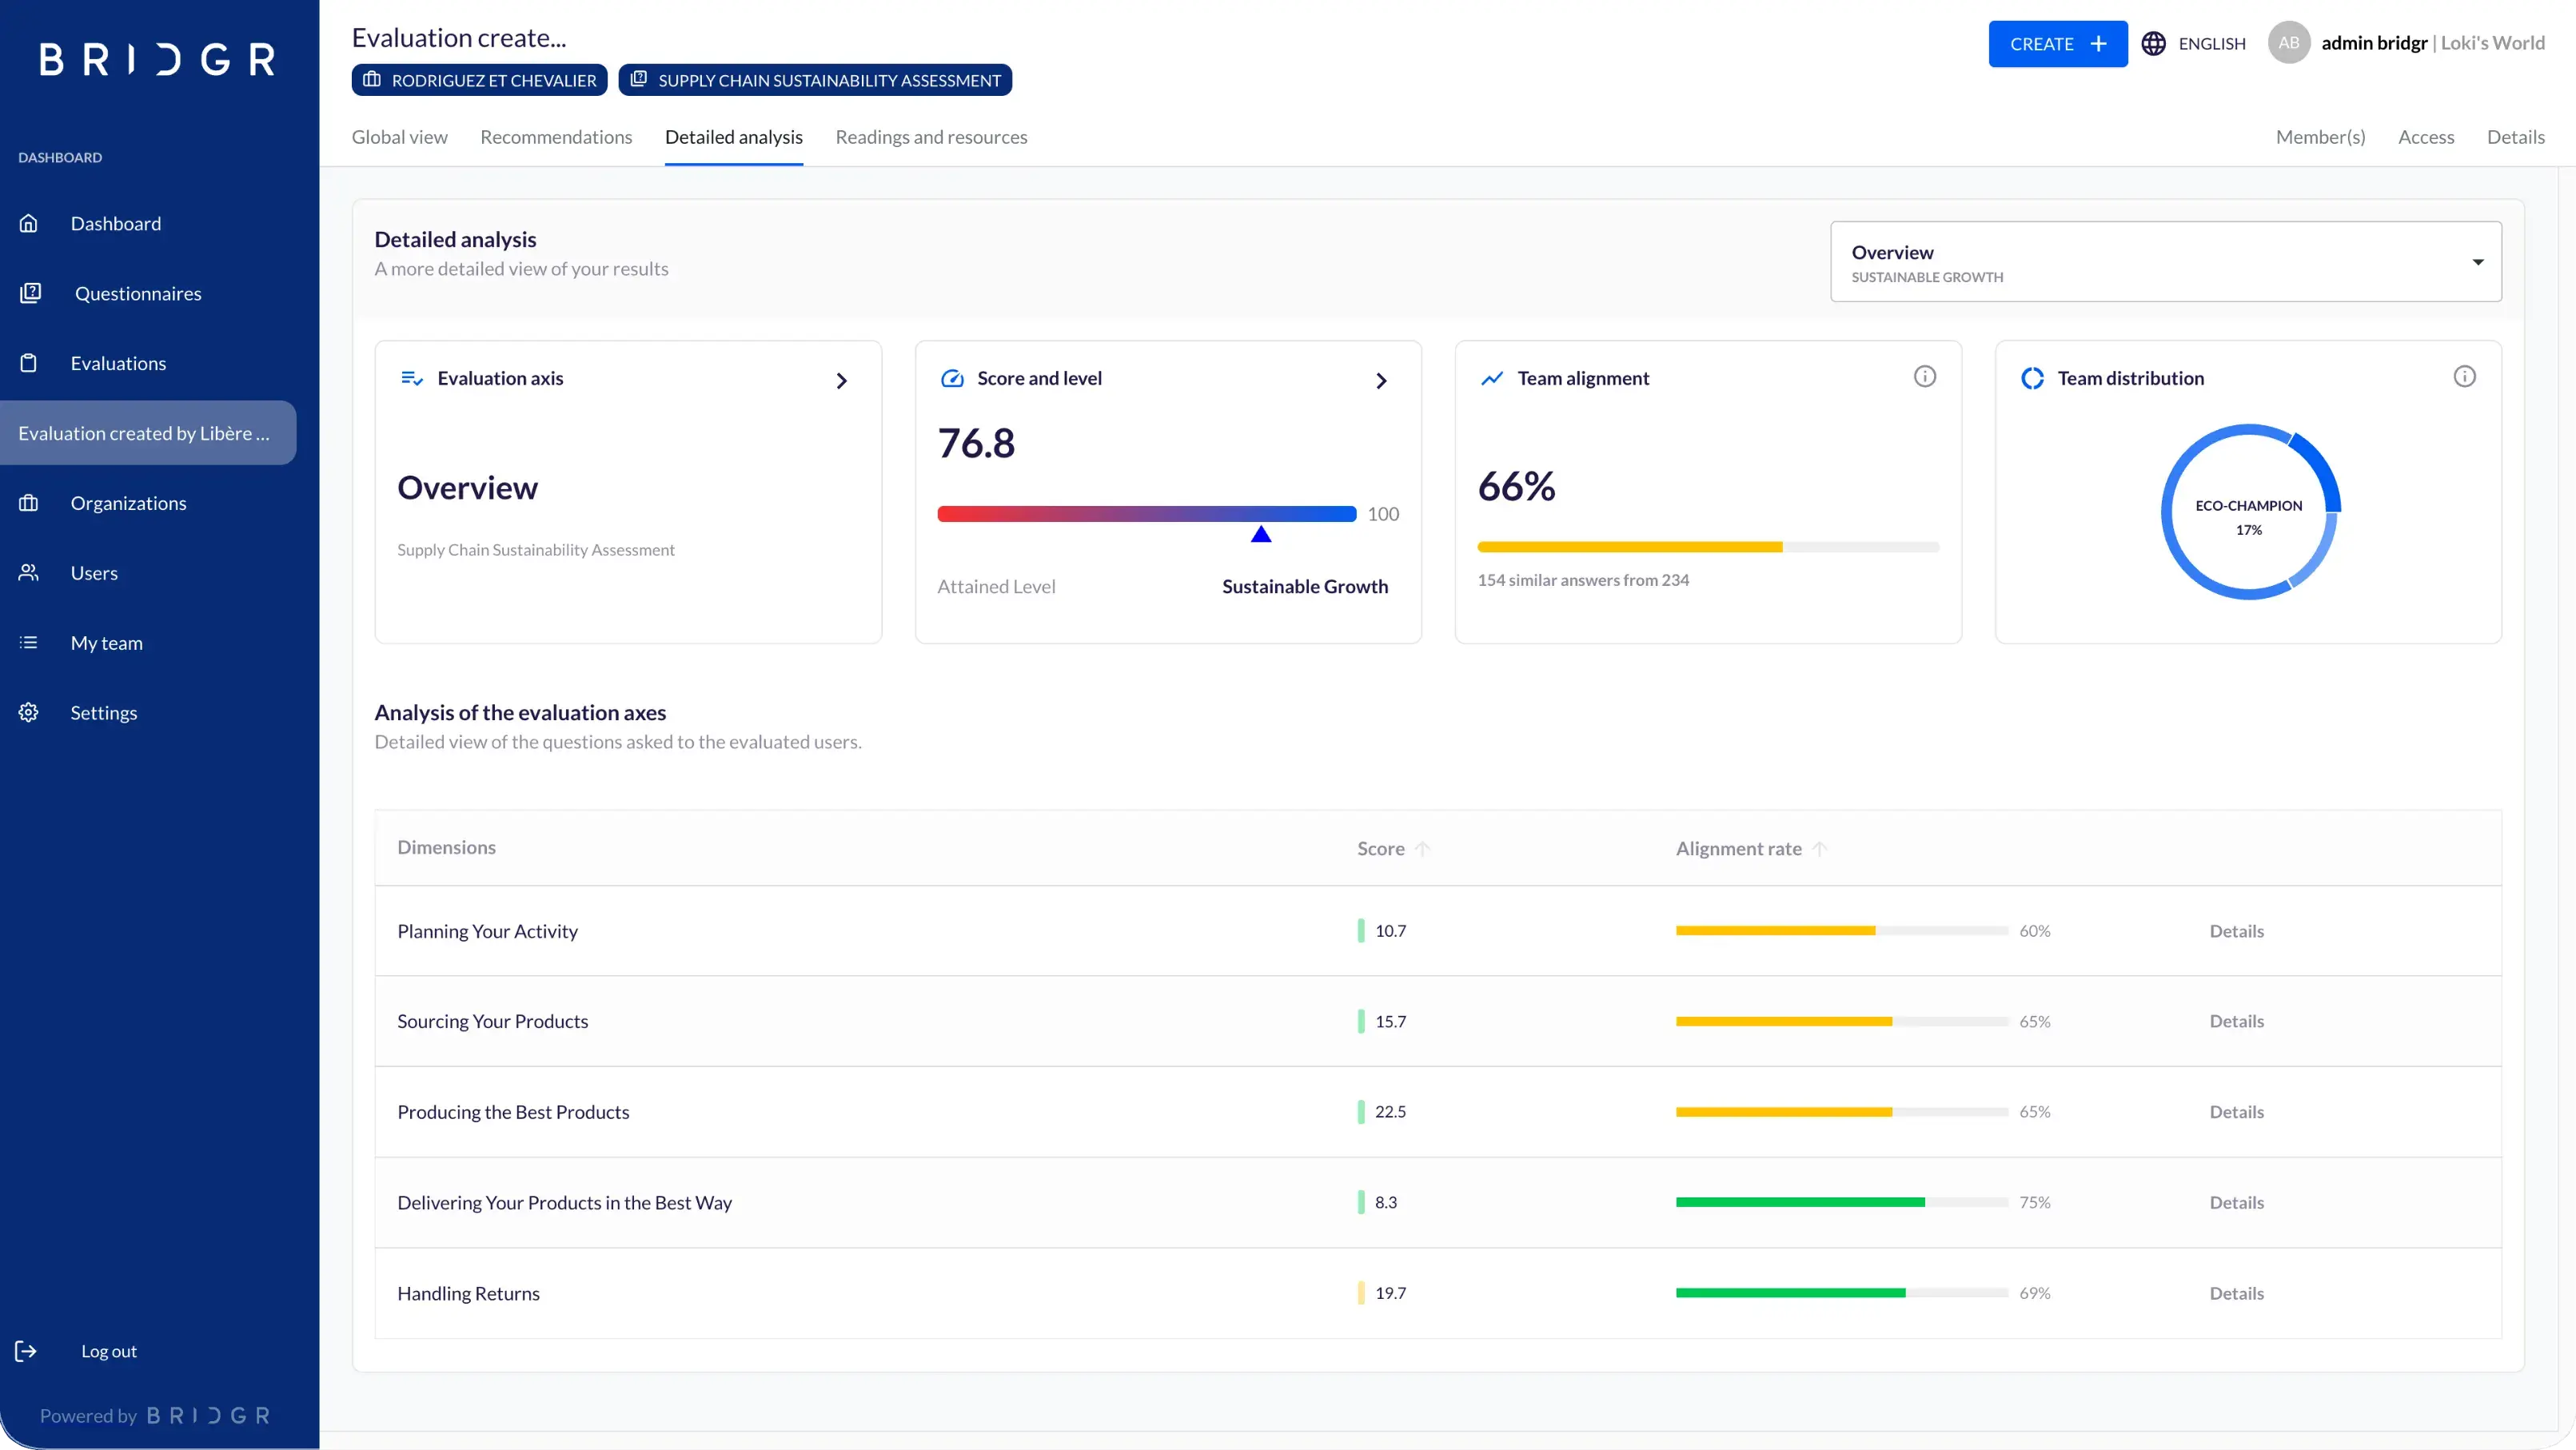
Task: Click the briefcase icon in Rodriguez et Chevalier chip
Action: [x=371, y=79]
